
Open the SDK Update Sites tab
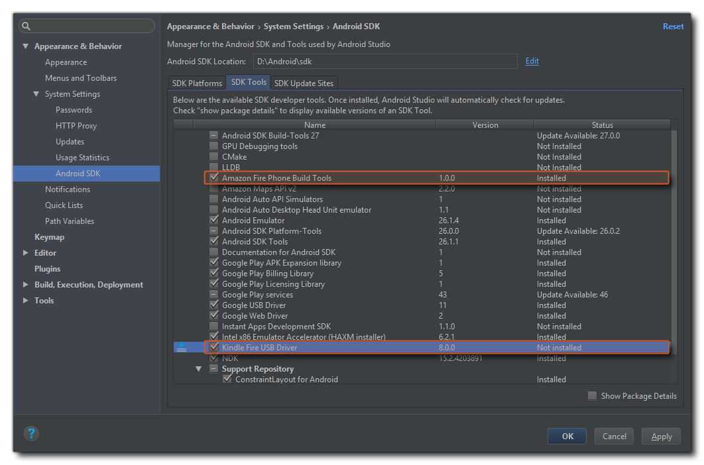tap(304, 83)
